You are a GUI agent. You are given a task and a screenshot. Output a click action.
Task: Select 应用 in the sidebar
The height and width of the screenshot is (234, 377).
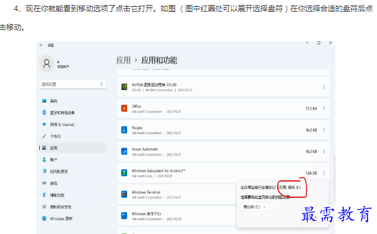pyautogui.click(x=72, y=148)
